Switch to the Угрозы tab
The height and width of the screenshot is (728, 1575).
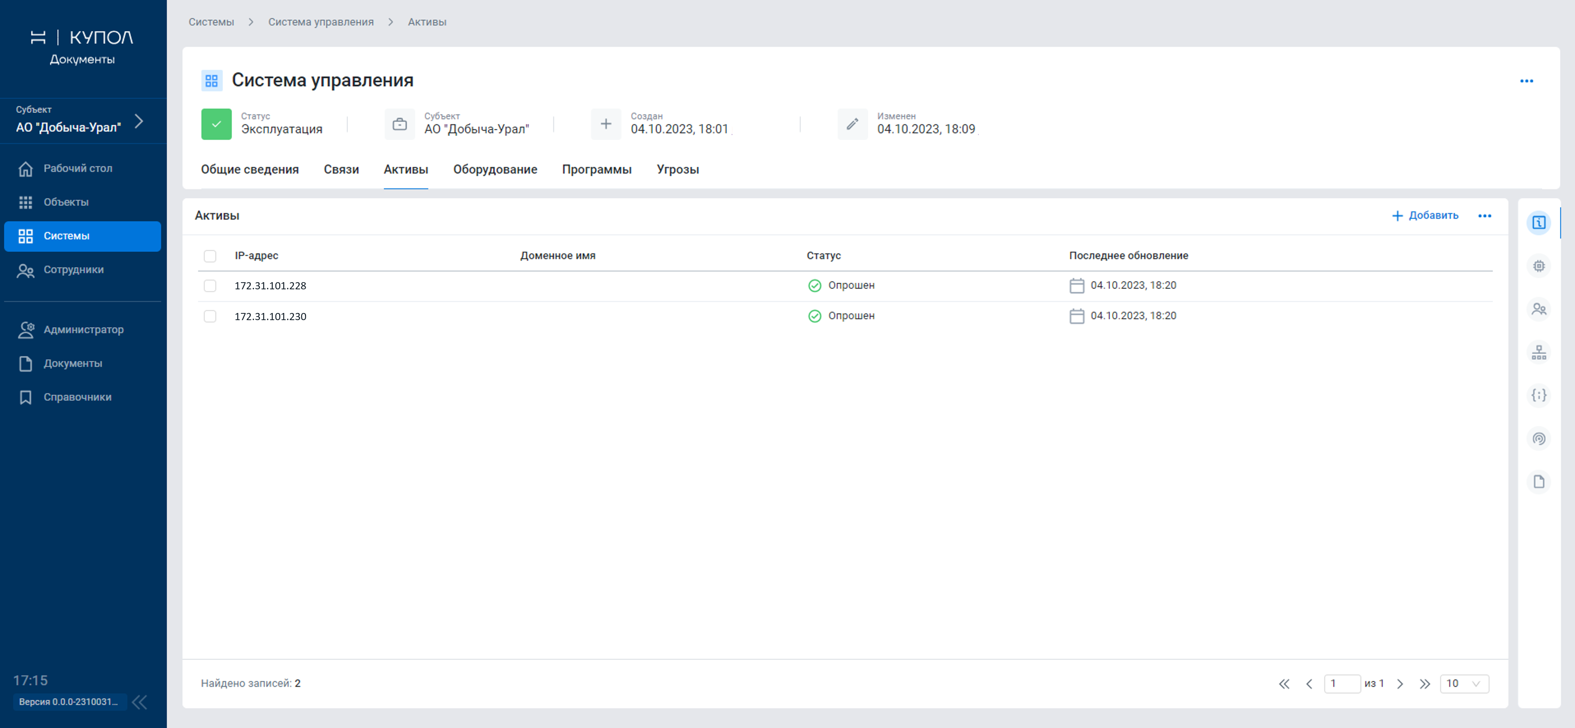click(678, 169)
